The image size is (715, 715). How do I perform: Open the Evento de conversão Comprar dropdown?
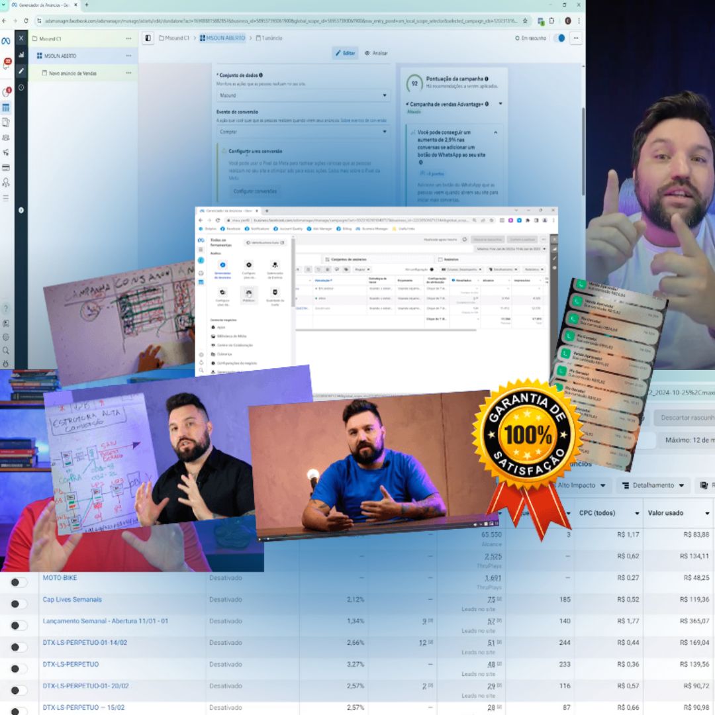pos(304,132)
